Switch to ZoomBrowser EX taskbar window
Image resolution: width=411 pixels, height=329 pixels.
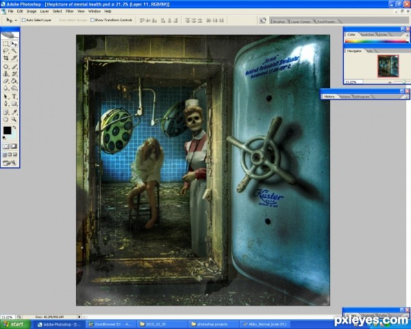click(x=112, y=324)
